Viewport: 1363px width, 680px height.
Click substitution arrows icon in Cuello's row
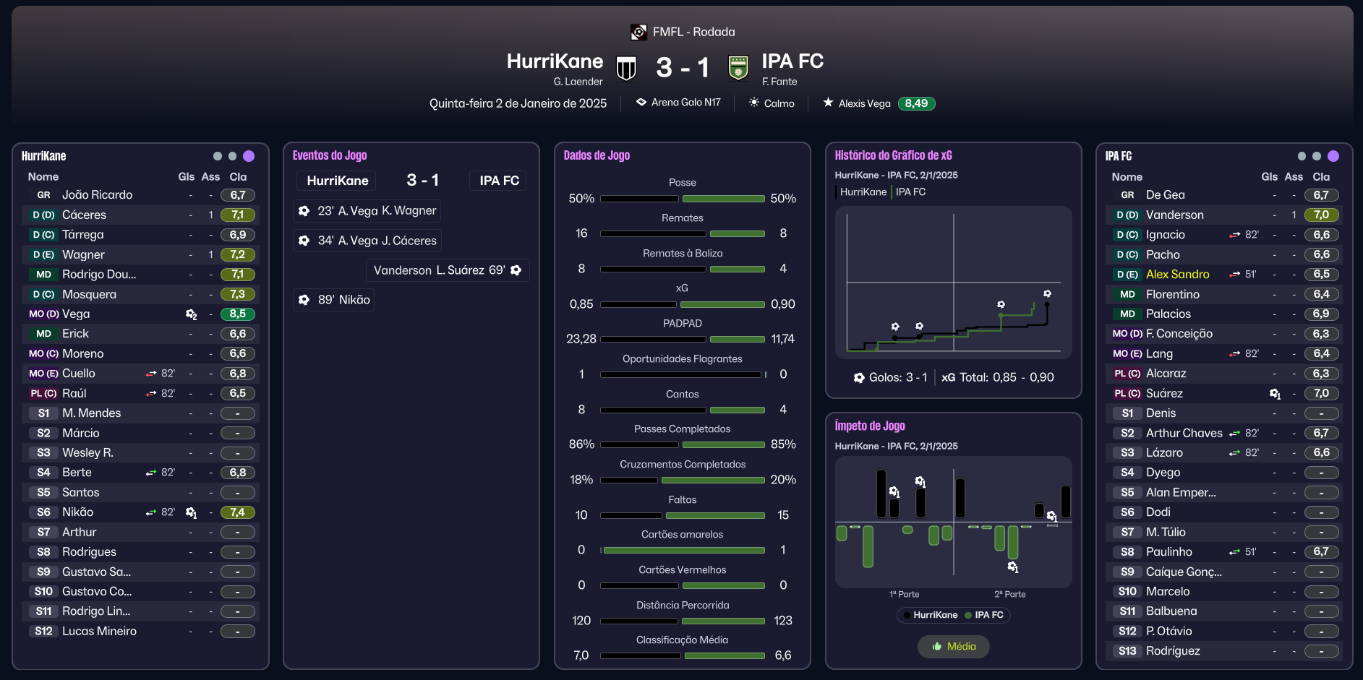(x=151, y=374)
